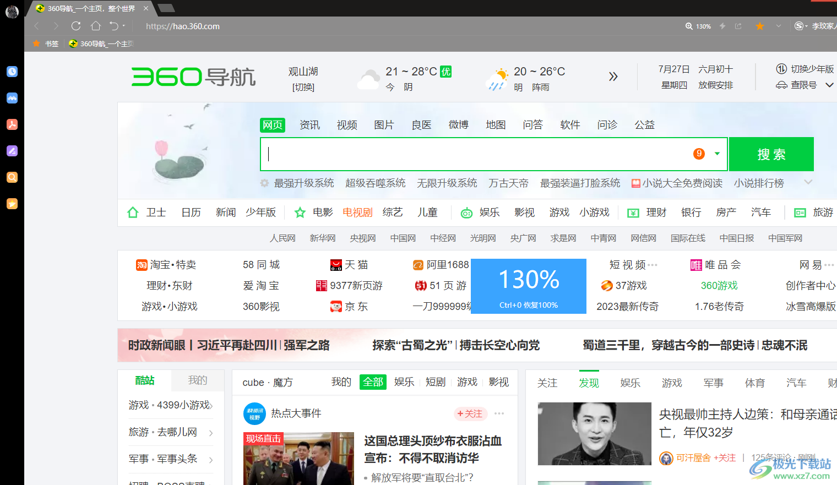The image size is (837, 485).
Task: Open the 最强升级系统 hot search link
Action: tap(304, 183)
